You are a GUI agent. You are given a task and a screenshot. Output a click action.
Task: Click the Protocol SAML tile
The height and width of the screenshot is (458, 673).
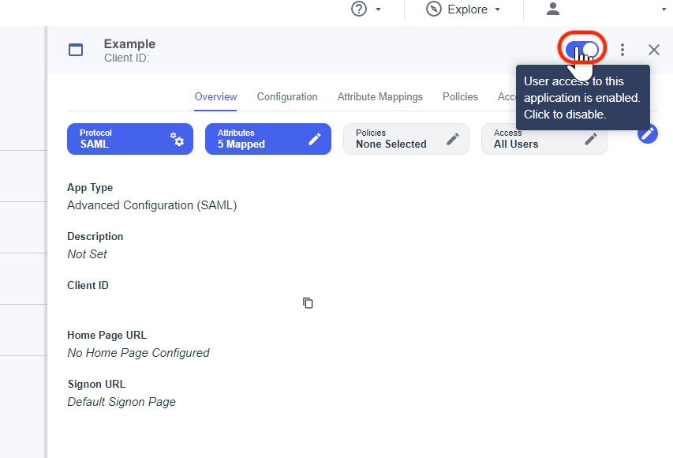118,139
